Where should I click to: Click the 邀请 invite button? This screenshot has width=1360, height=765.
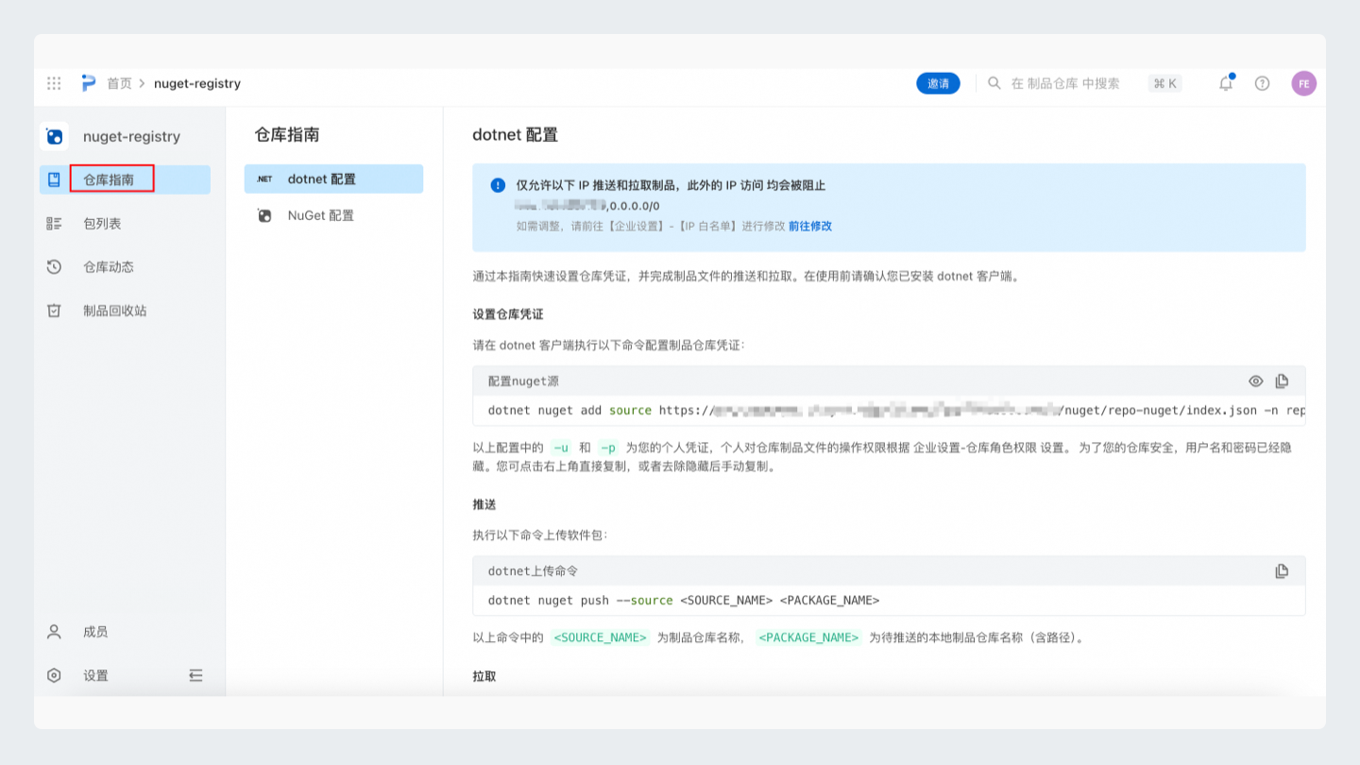click(x=938, y=83)
